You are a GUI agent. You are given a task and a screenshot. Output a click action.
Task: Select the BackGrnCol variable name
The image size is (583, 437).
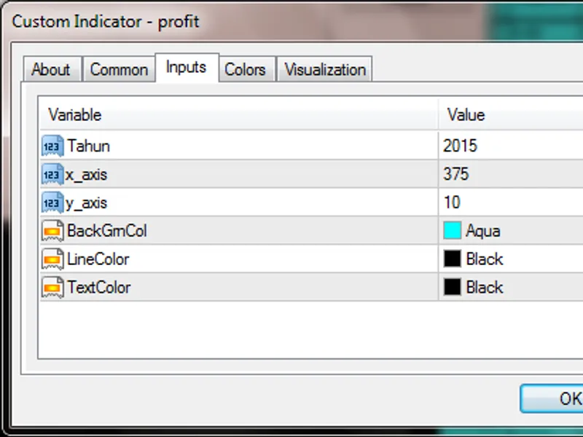[x=107, y=231]
